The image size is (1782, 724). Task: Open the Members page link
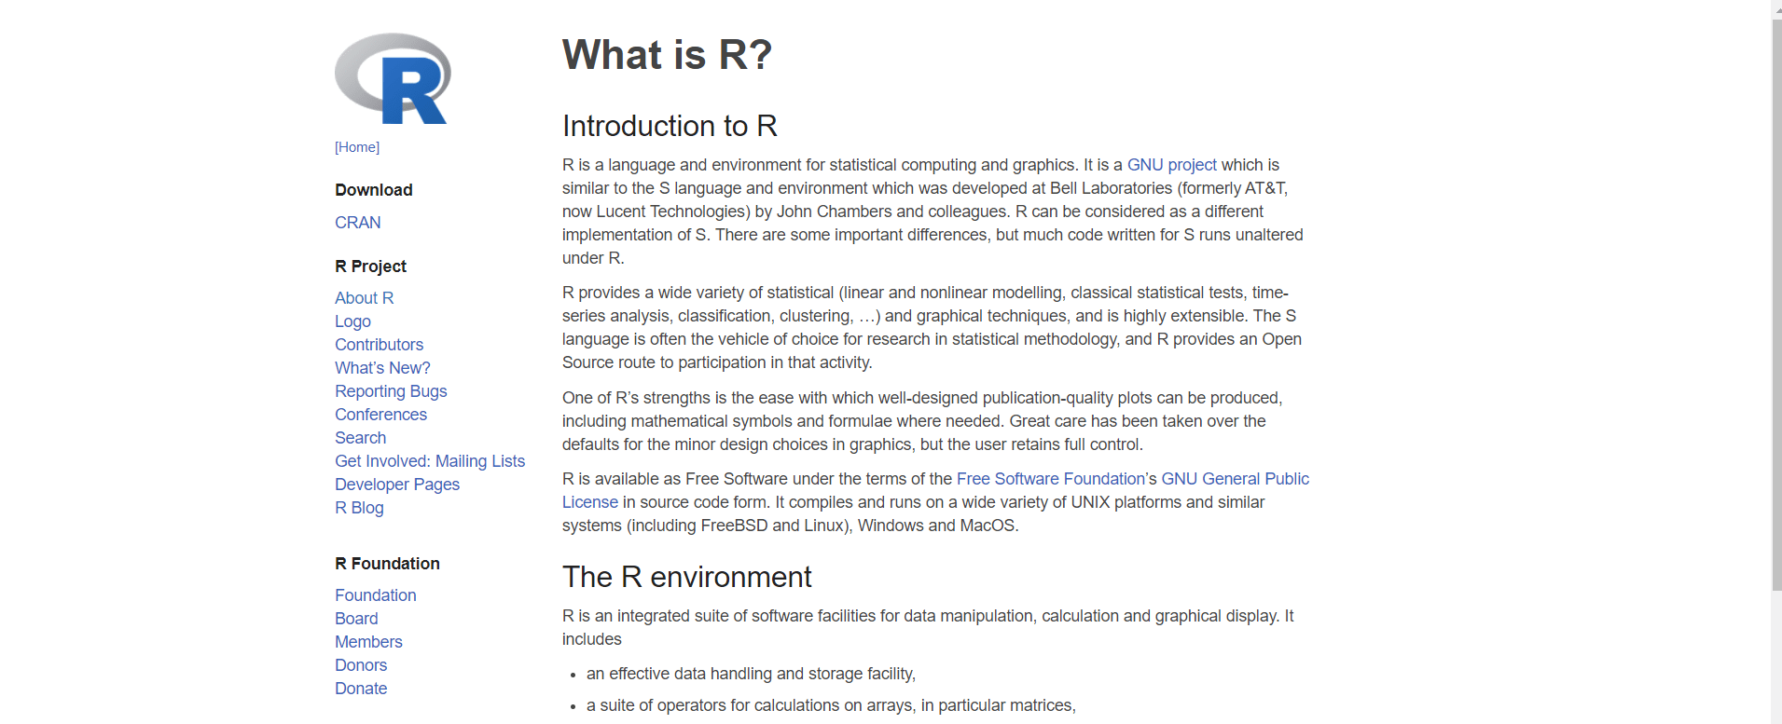tap(368, 642)
